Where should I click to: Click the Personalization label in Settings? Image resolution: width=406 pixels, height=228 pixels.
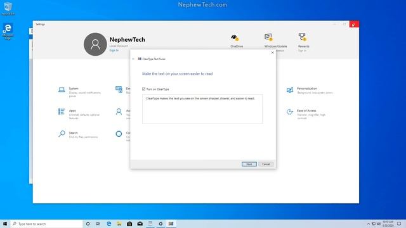click(307, 89)
